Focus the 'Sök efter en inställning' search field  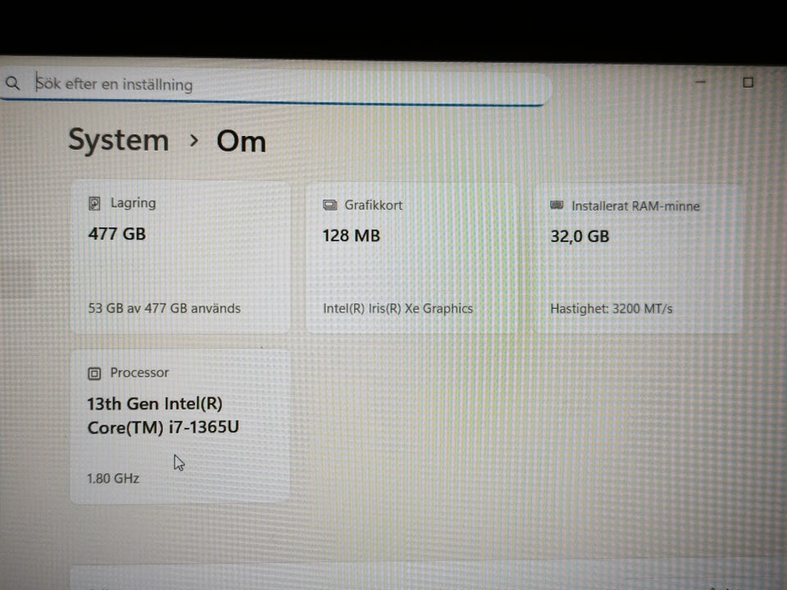click(275, 85)
